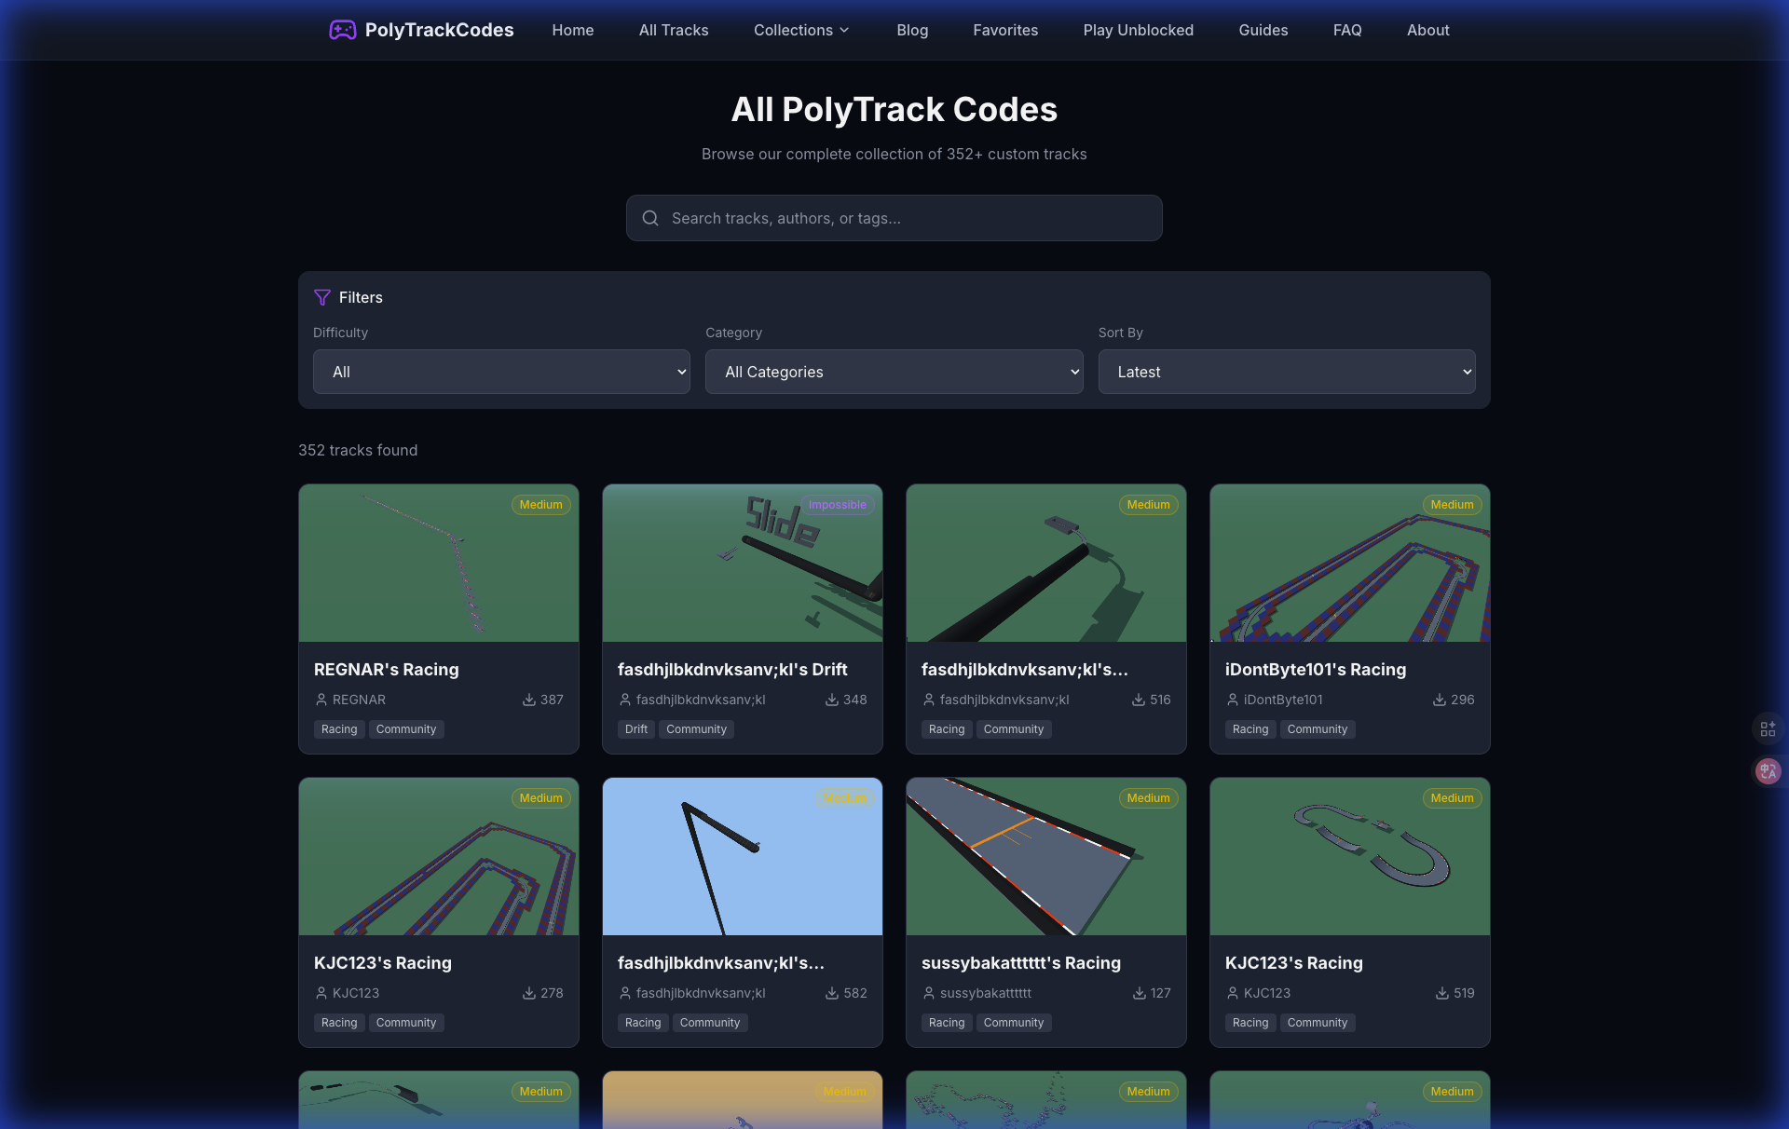Screen dimensions: 1789x1129
Task: Click the Impossible difficulty badge on the Drift track
Action: pos(837,505)
